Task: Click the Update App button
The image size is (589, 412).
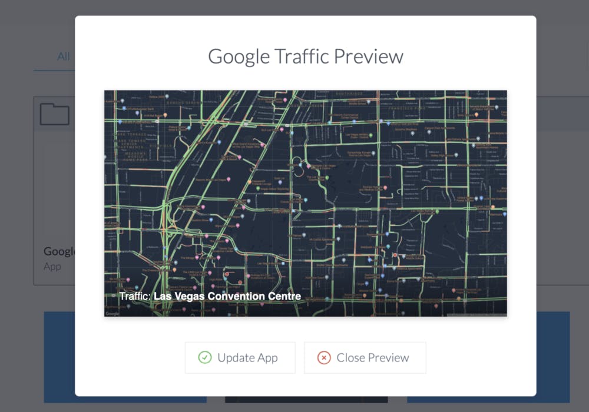Action: tap(240, 358)
